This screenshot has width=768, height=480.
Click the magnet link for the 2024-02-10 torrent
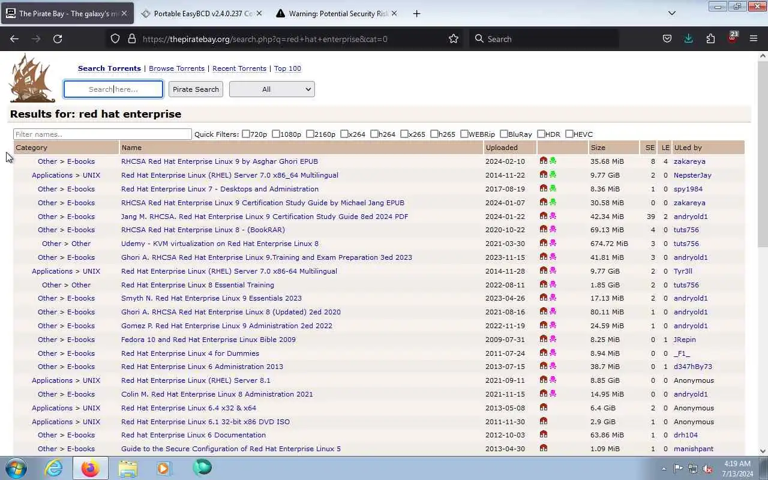[x=544, y=161]
